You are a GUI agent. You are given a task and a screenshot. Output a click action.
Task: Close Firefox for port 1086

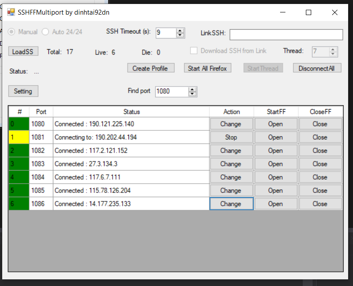tap(320, 204)
